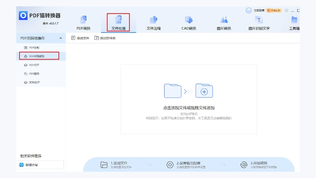Screen dimensions: 316x178
Task: Switch to the 文件压缩 tab
Action: [x=153, y=23]
